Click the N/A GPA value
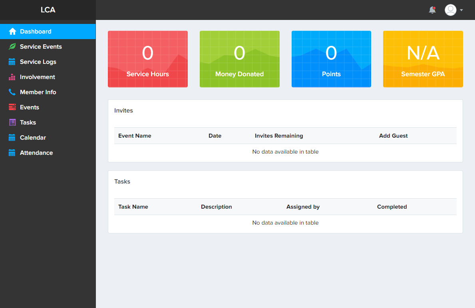This screenshot has height=308, width=475. pyautogui.click(x=423, y=53)
